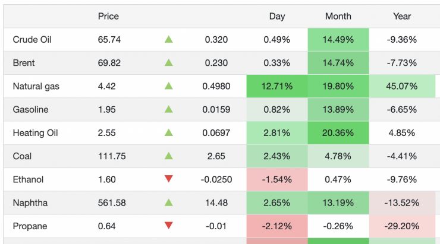This screenshot has height=244, width=440.
Task: Click the green up arrow in Brent row
Action: click(168, 63)
